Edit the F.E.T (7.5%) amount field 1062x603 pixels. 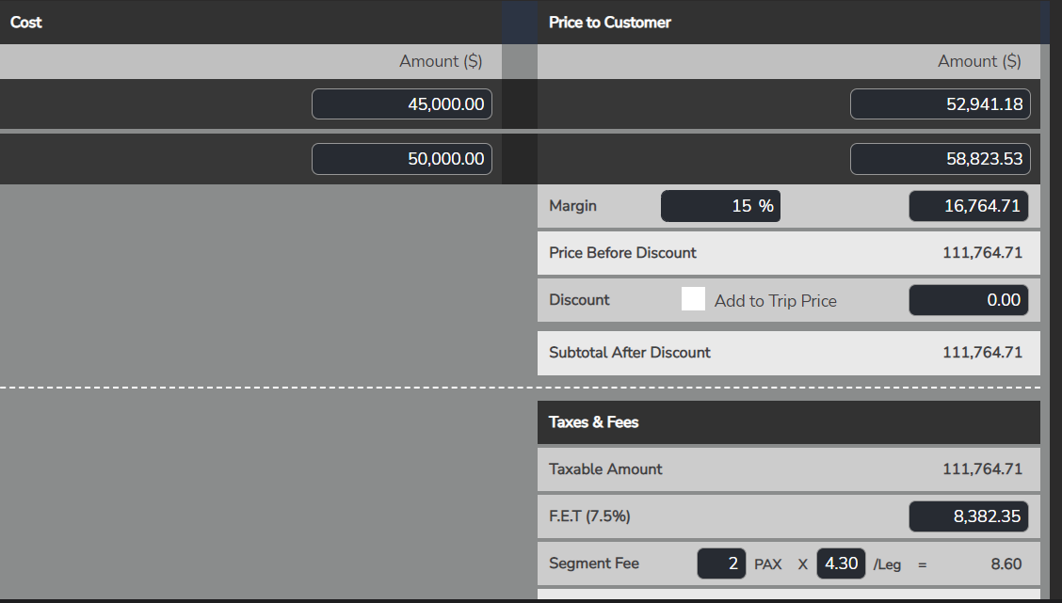(x=968, y=516)
